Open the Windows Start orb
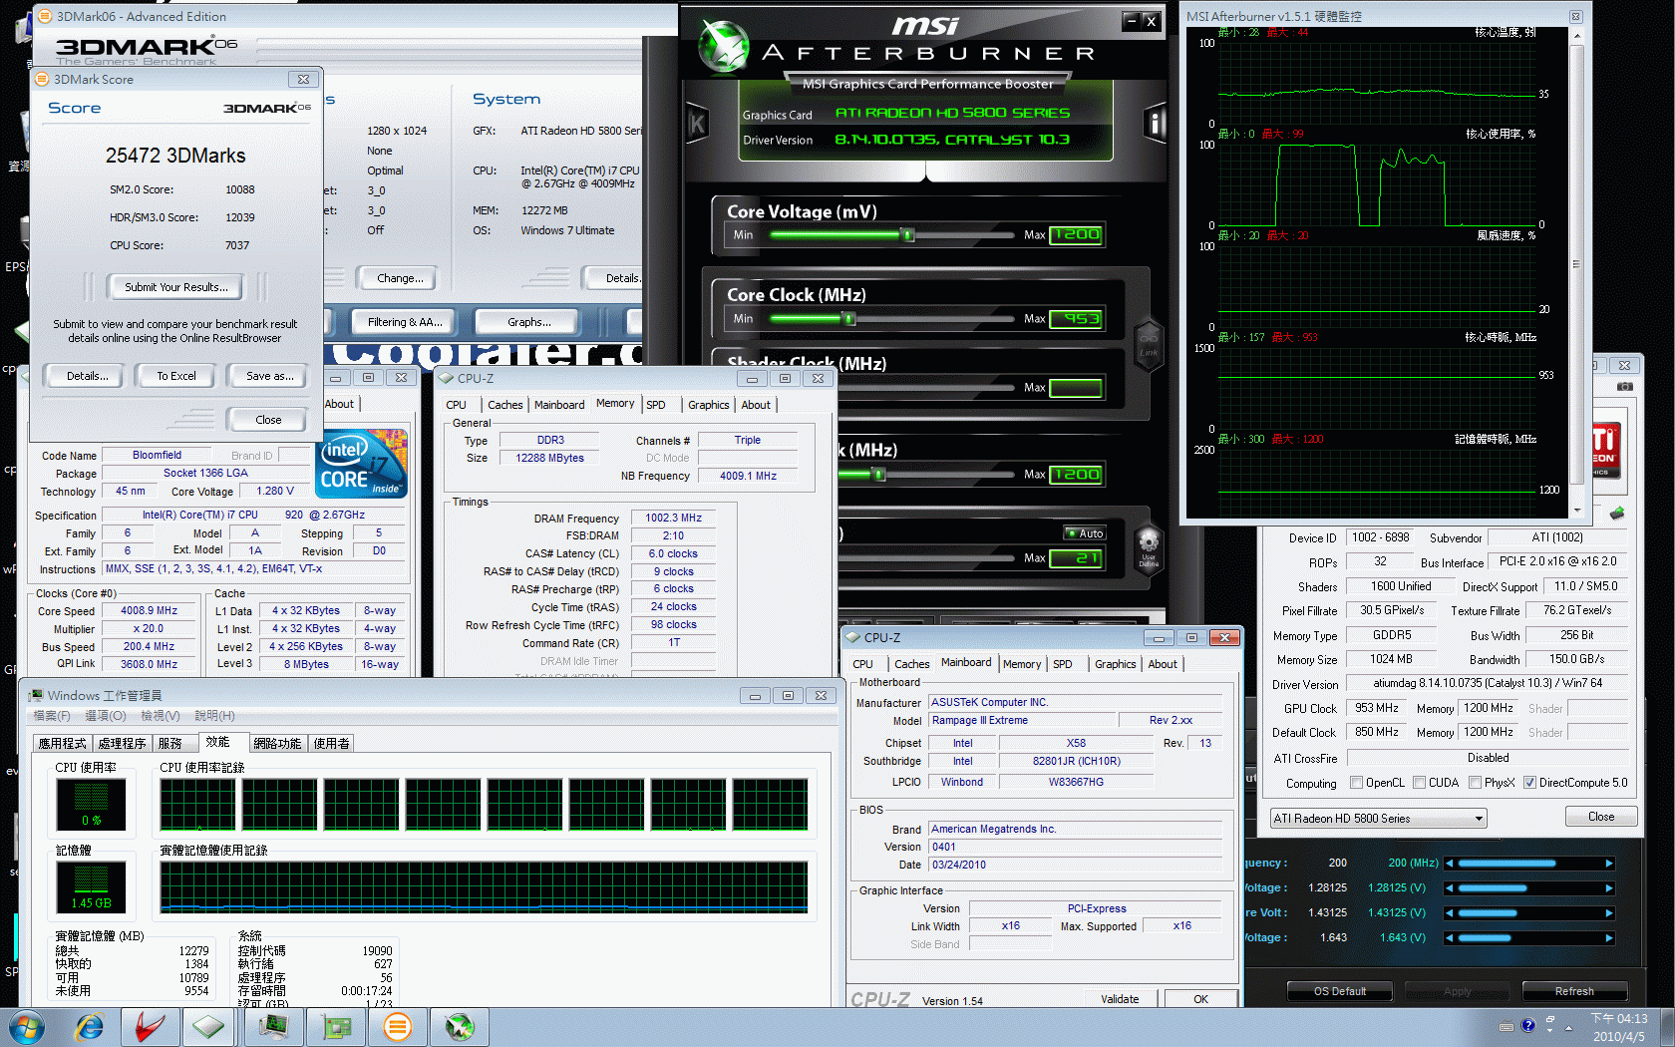This screenshot has width=1675, height=1047. (27, 1026)
